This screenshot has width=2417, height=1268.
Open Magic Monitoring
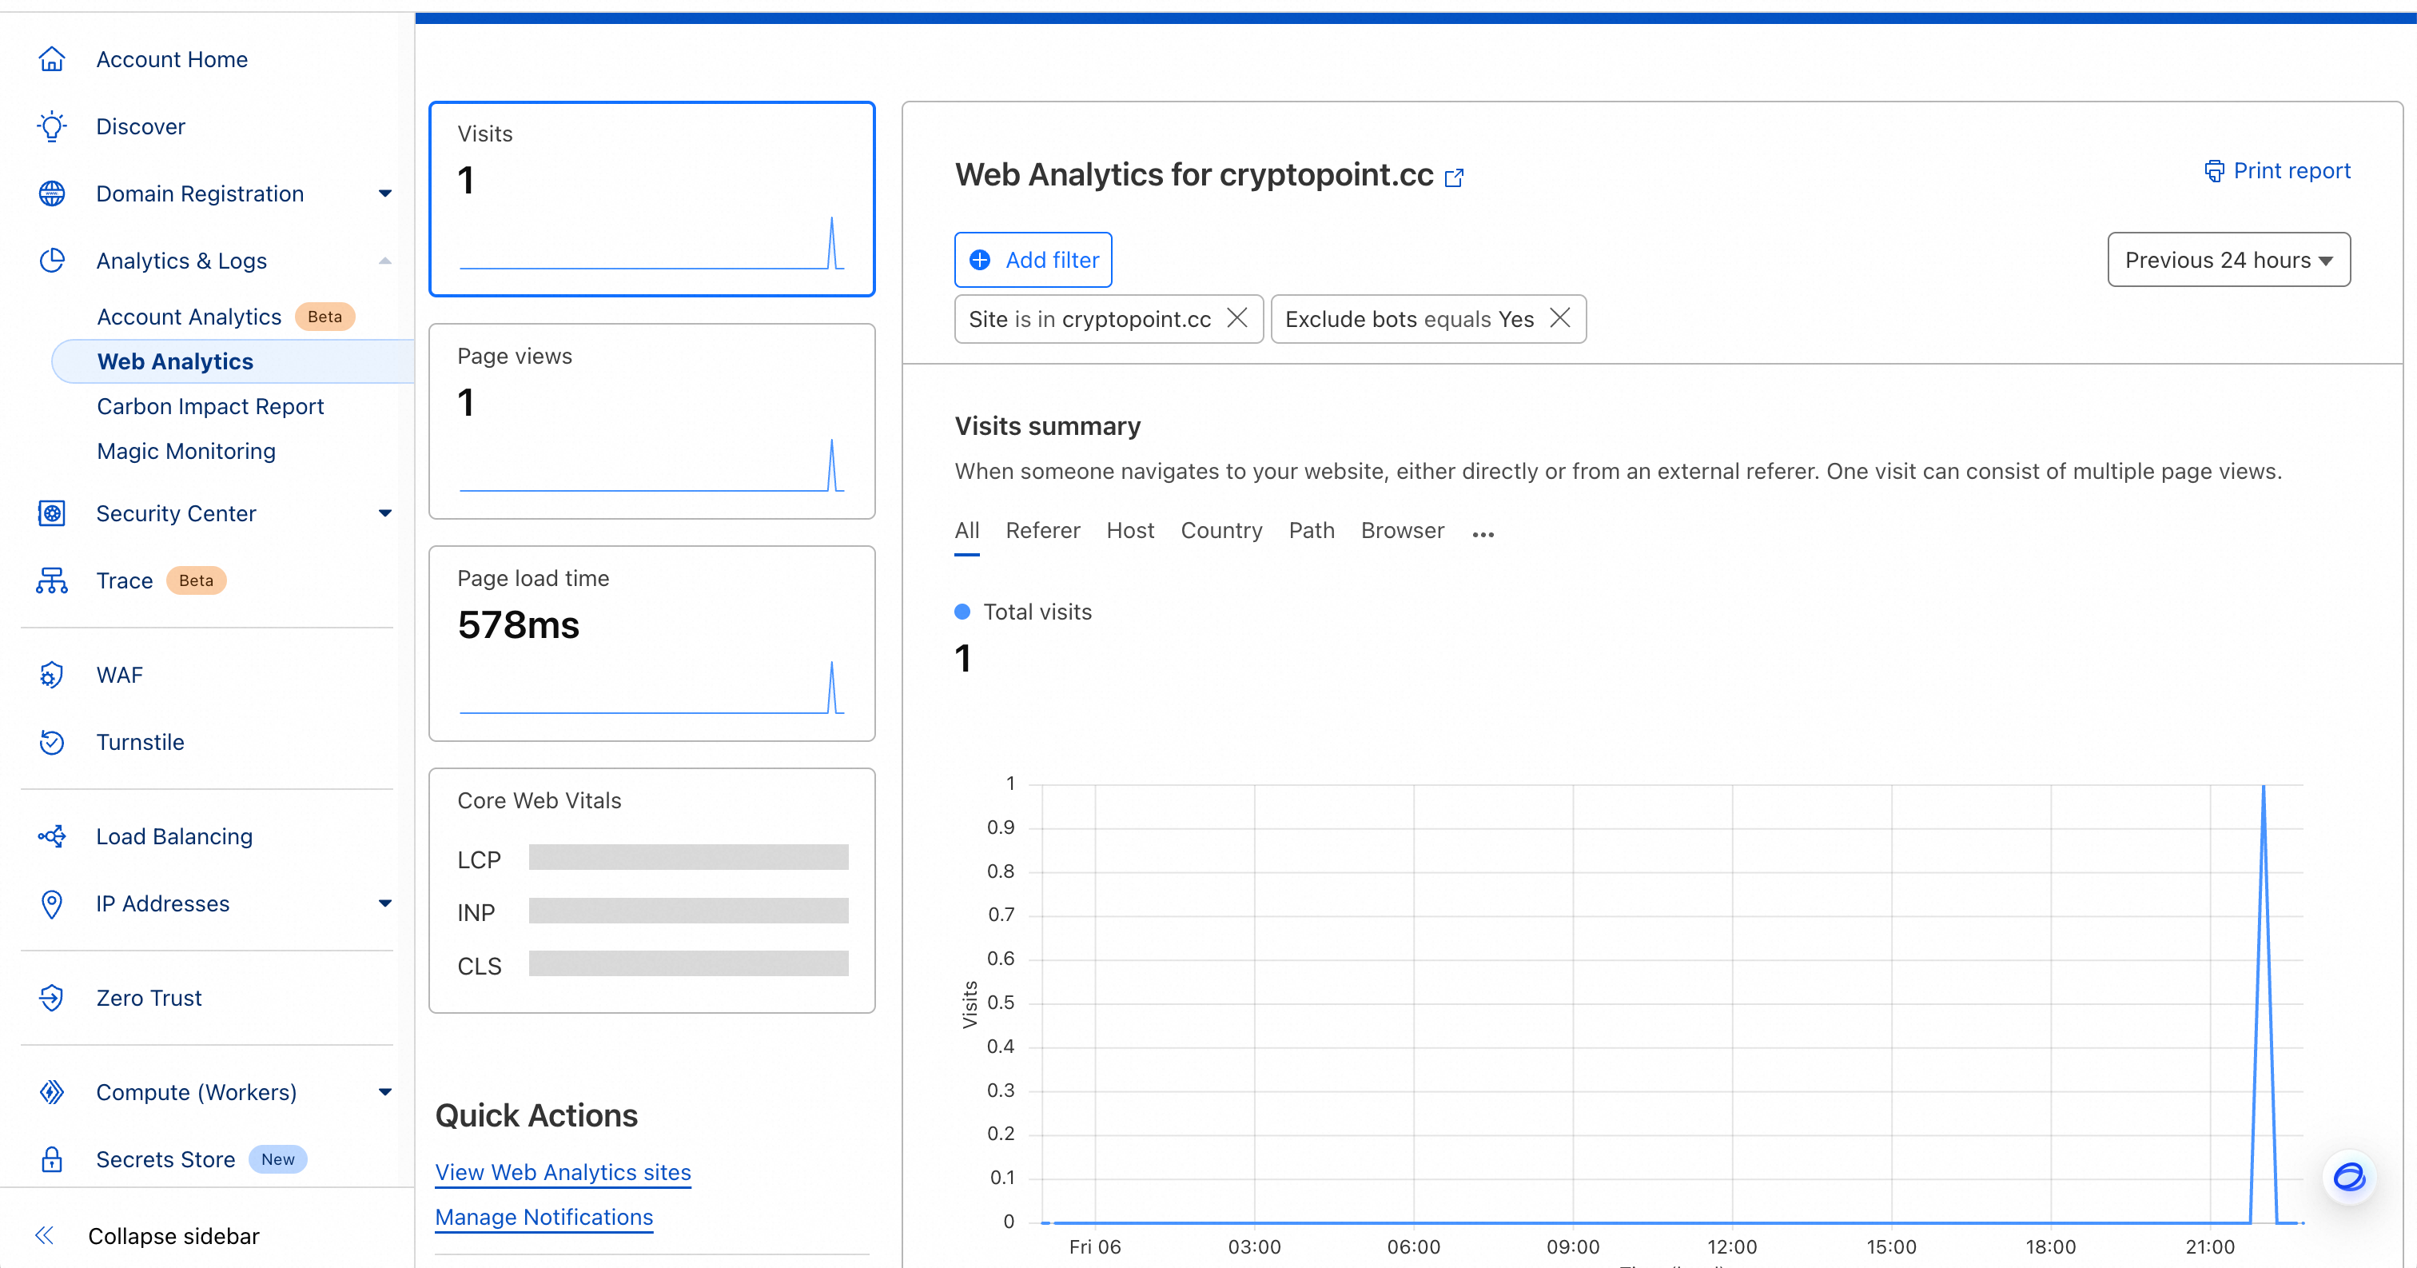click(185, 452)
